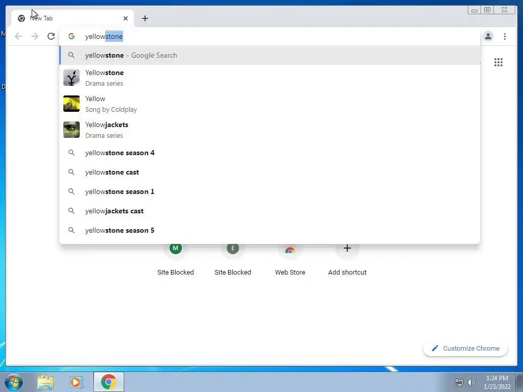Screen dimensions: 523x392
Task: Open Windows Explorer from taskbar
Action: 45,382
